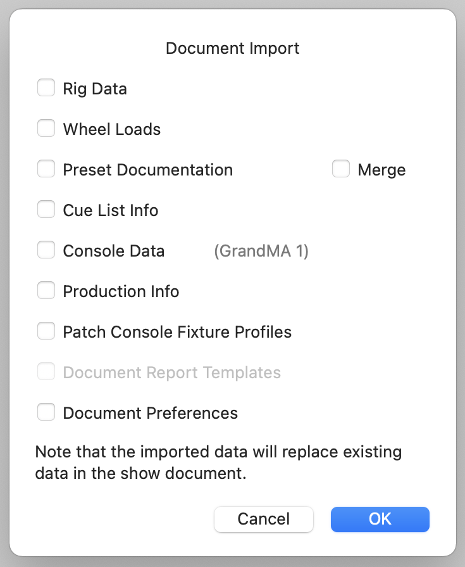The width and height of the screenshot is (465, 567).
Task: Click the GrandMA 1 label
Action: pyautogui.click(x=262, y=251)
